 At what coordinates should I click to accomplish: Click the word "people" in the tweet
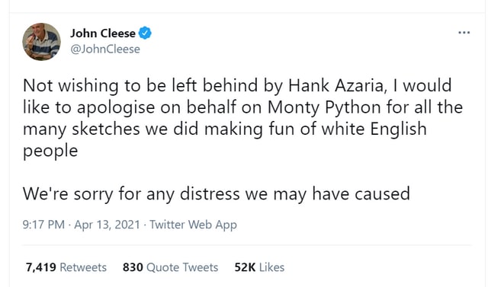pos(50,151)
